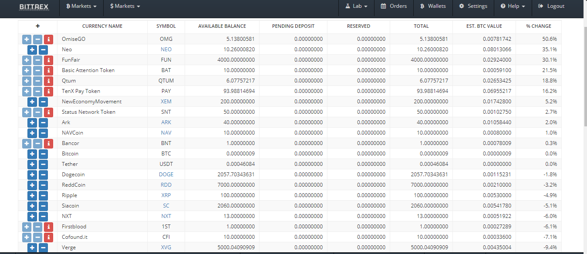Image resolution: width=587 pixels, height=254 pixels.
Task: Open the NEO symbol link
Action: pos(166,49)
